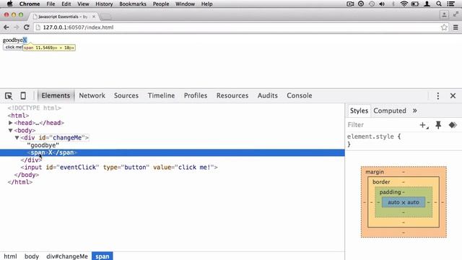Select the highlighted span X node
This screenshot has height=260, width=462.
point(172,152)
